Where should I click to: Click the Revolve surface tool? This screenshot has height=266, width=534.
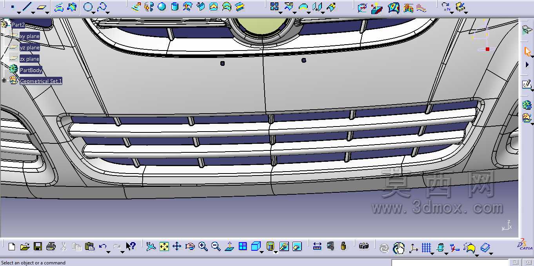149,7
